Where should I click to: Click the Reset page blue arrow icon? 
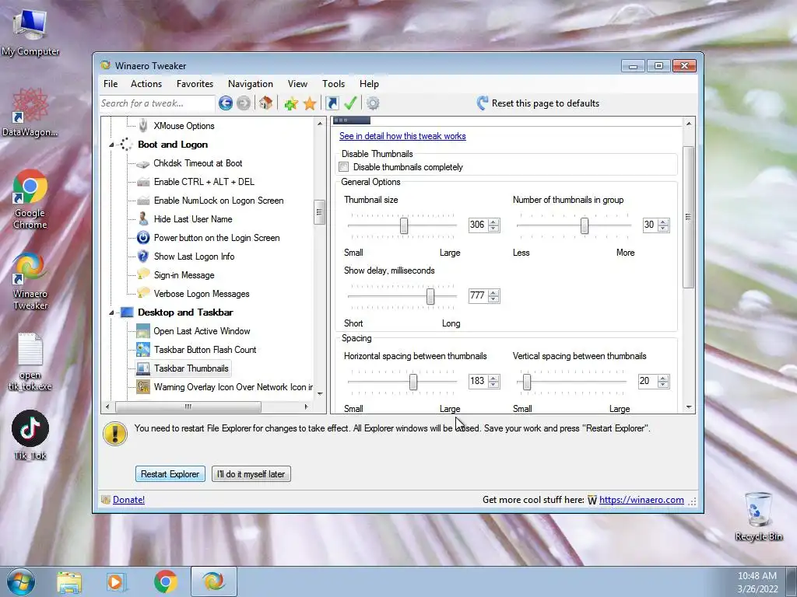(483, 103)
